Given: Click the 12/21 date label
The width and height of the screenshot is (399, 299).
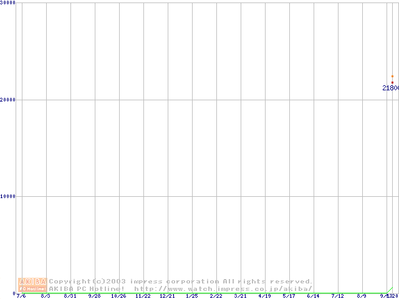Looking at the screenshot, I should (167, 297).
